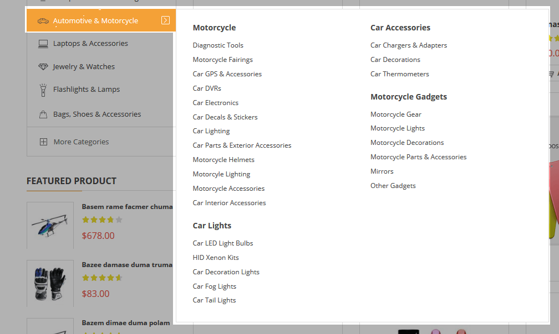
Task: Click the car icon beside Automotive & Motorcycle
Action: tap(43, 21)
